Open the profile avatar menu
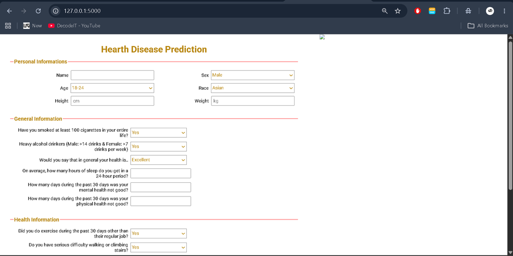The width and height of the screenshot is (513, 256). coord(490,11)
